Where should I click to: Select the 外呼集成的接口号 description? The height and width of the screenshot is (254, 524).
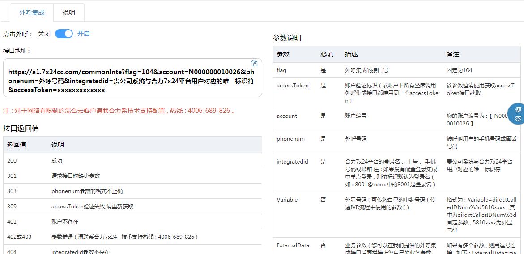(x=366, y=71)
